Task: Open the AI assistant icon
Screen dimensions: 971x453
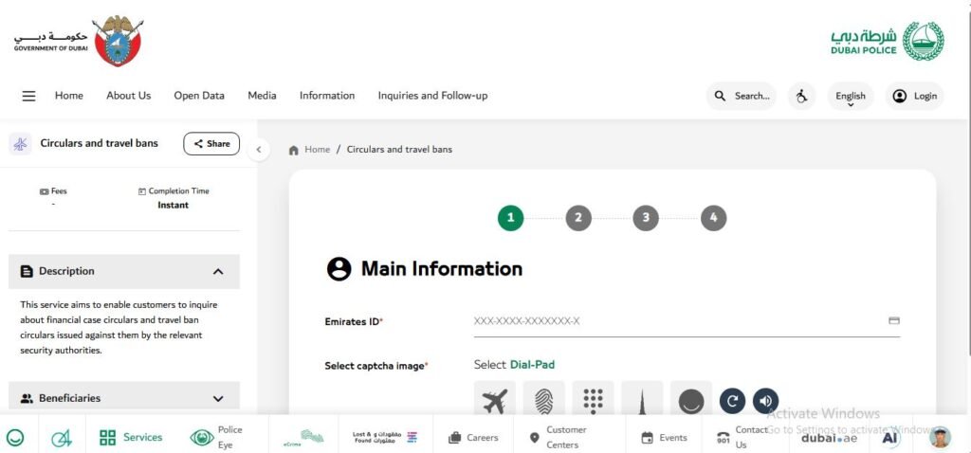Action: (x=889, y=438)
